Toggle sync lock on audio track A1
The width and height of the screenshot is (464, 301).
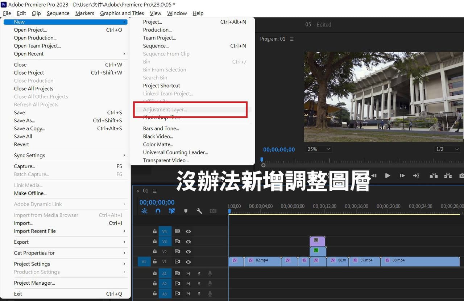178,273
